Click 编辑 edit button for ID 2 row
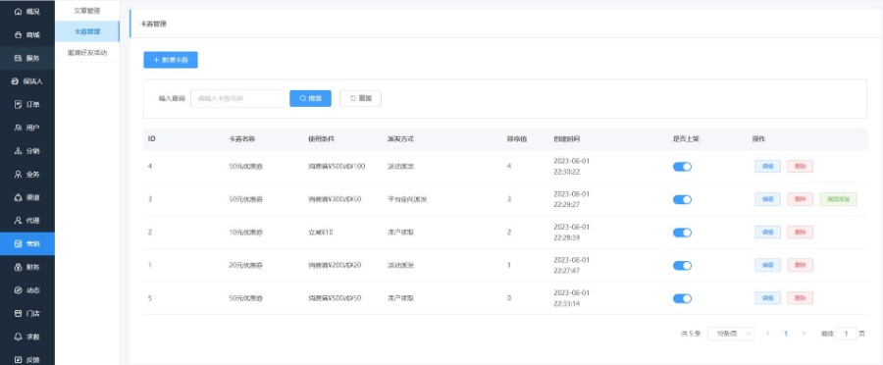Image resolution: width=883 pixels, height=365 pixels. pos(767,233)
